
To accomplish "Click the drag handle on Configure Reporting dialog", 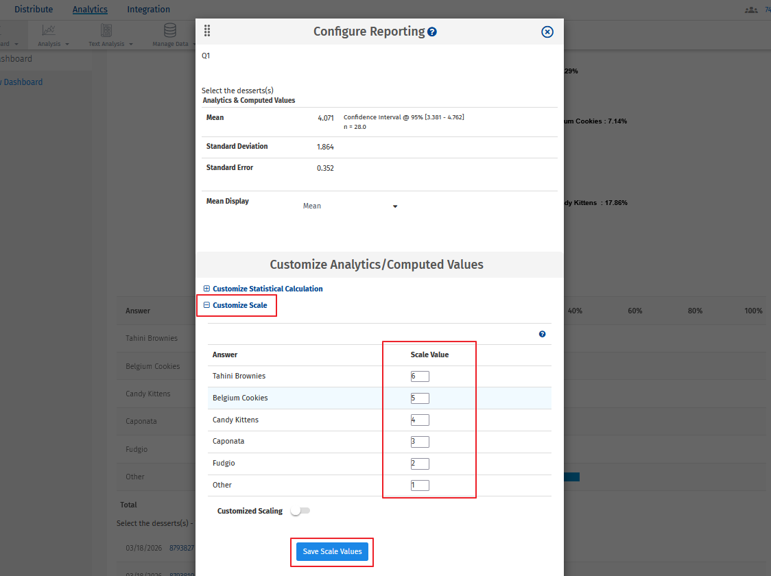I will 207,31.
